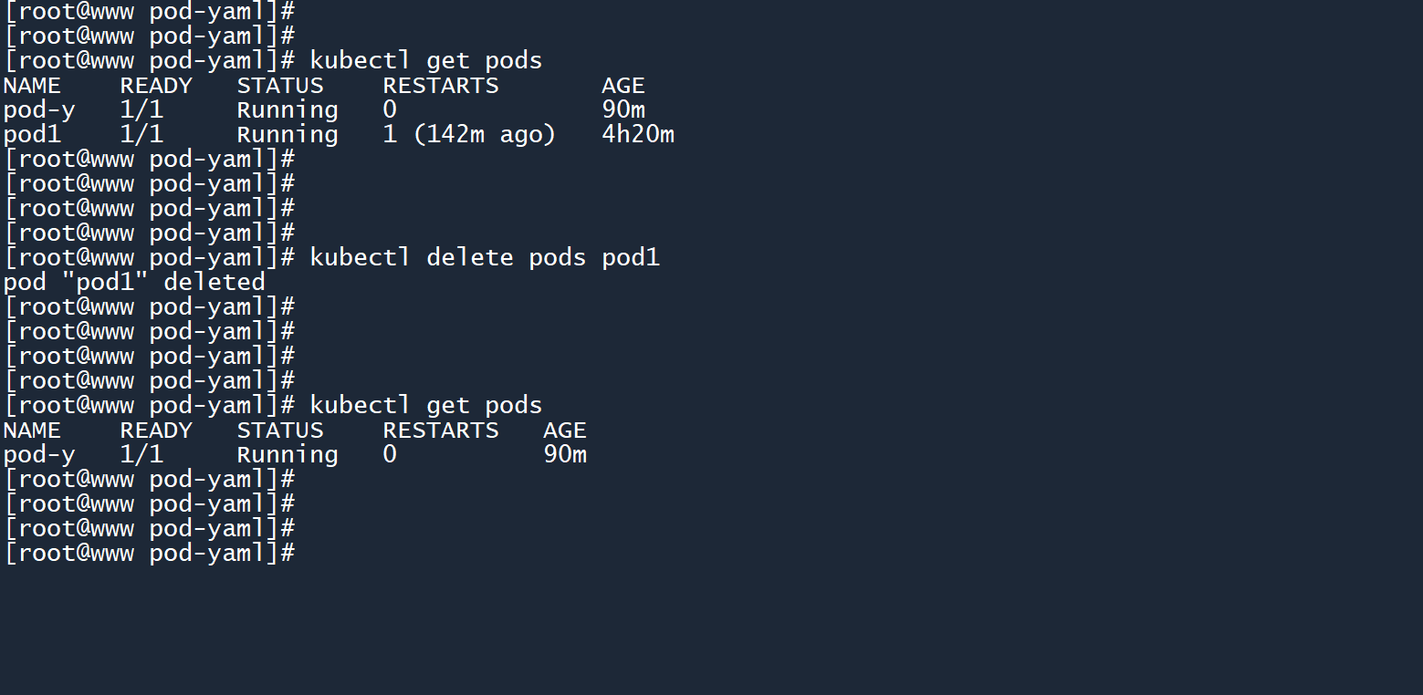
Task: Click the 90m age in the last listing
Action: click(564, 455)
